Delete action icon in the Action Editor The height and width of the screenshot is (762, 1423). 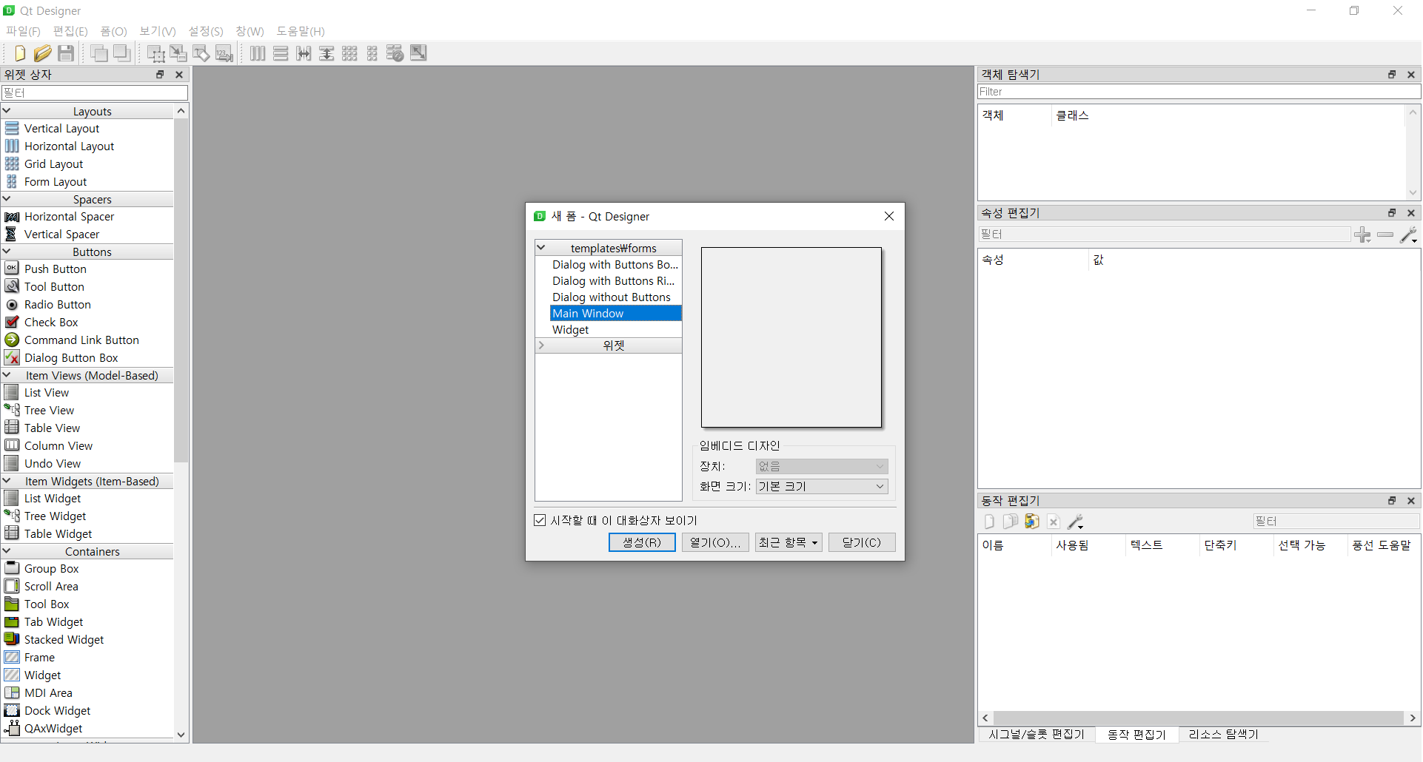(1054, 522)
